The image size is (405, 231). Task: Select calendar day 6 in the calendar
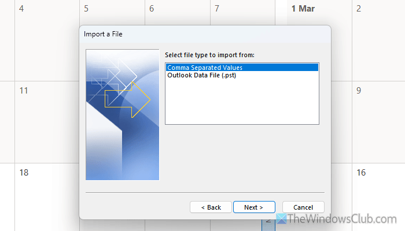(x=152, y=9)
